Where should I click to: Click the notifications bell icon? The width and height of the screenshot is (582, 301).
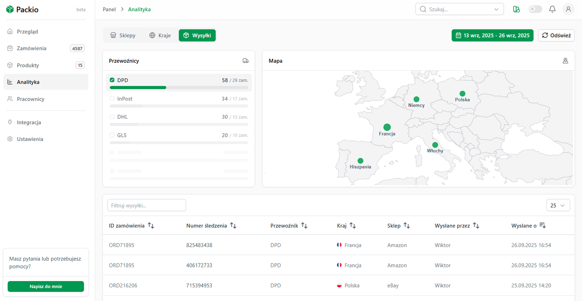click(552, 9)
